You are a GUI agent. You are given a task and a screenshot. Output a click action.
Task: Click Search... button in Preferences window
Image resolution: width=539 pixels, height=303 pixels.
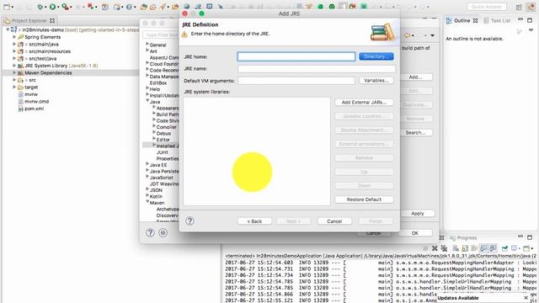[x=415, y=132]
